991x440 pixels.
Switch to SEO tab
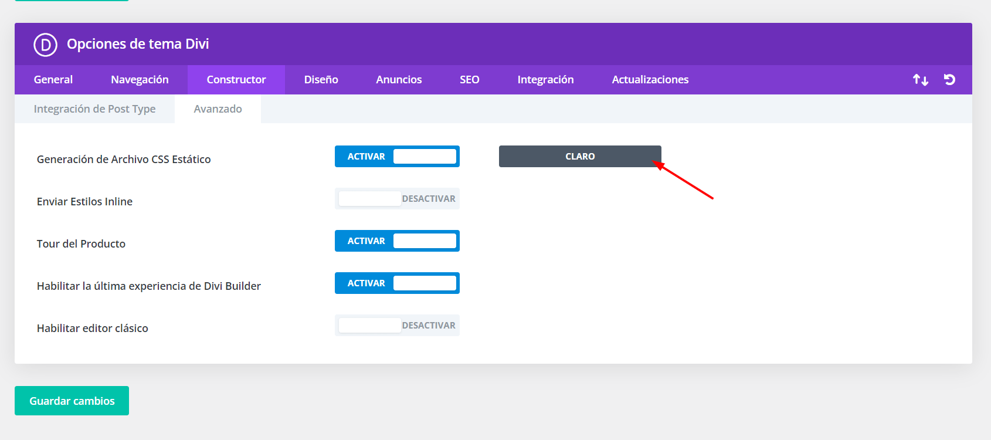tap(470, 80)
